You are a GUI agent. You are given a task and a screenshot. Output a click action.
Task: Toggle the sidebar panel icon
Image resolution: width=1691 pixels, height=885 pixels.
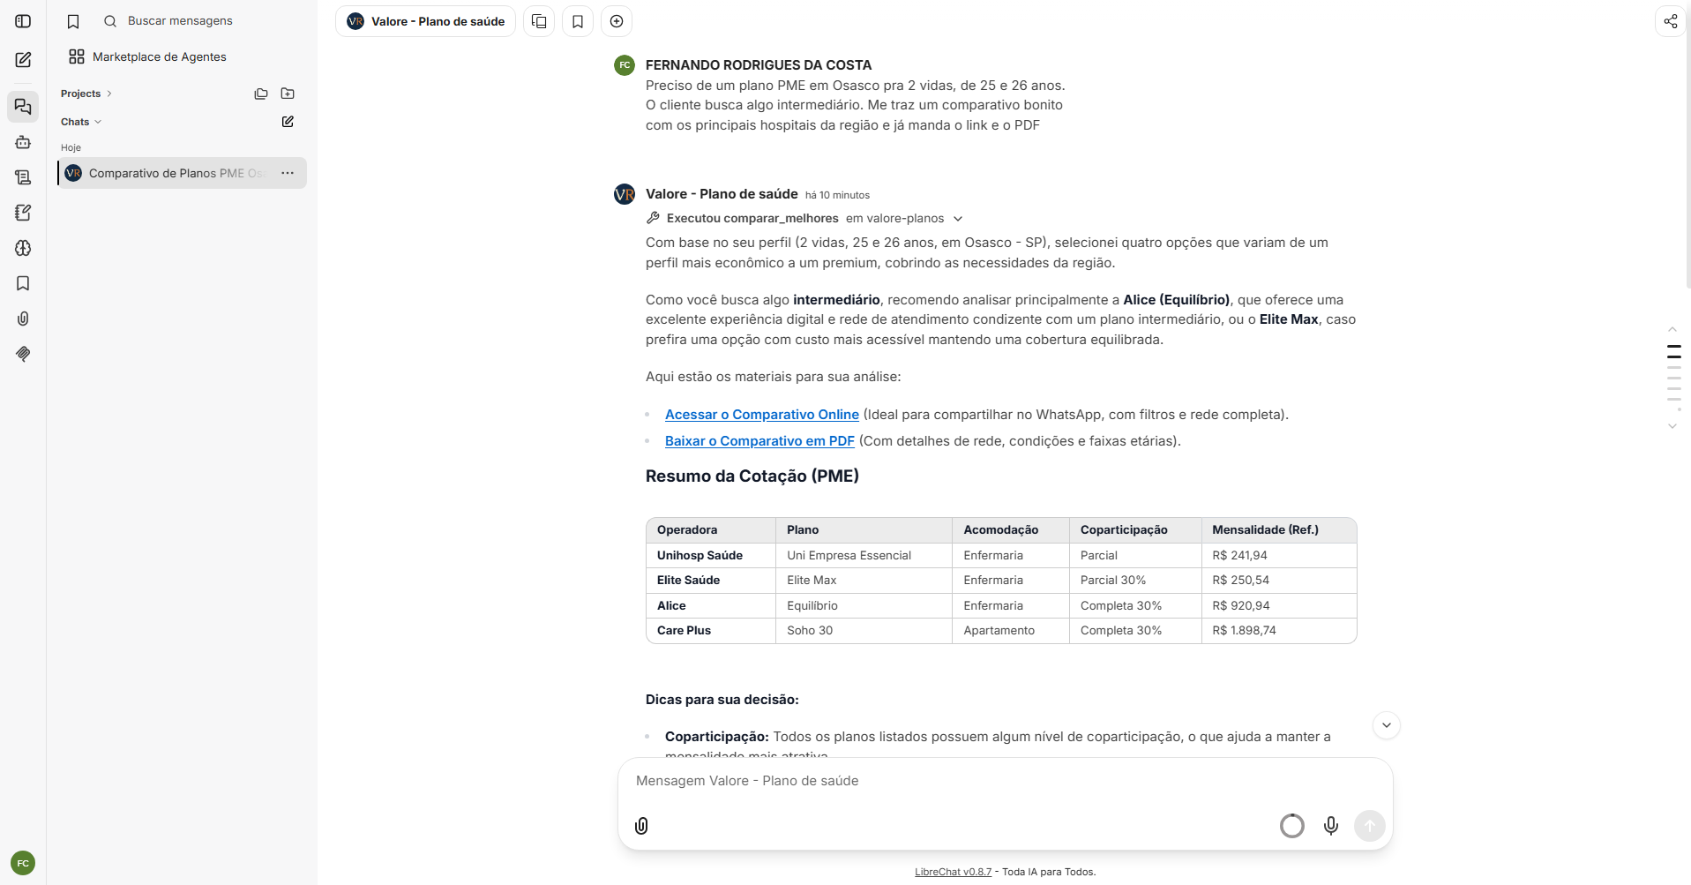click(23, 21)
